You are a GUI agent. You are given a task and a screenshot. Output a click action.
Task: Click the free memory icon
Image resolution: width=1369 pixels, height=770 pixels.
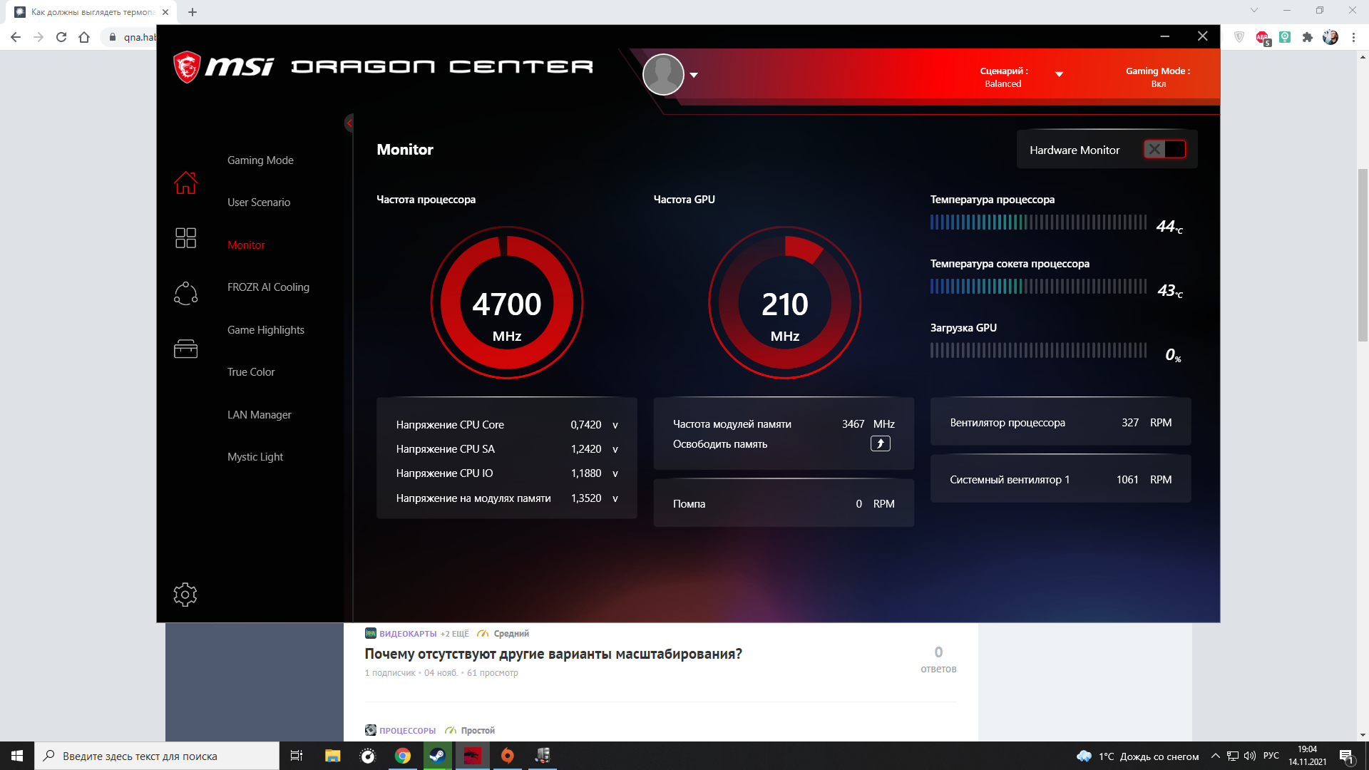[881, 443]
